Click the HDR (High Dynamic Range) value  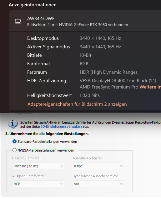[x=108, y=72]
